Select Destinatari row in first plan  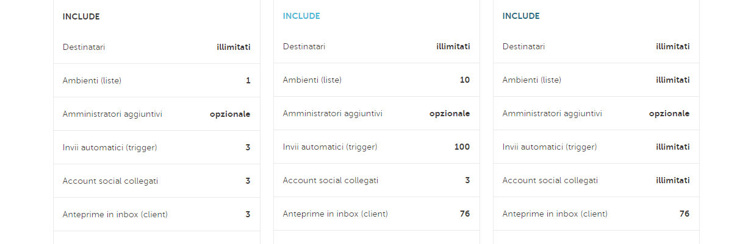pyautogui.click(x=157, y=47)
